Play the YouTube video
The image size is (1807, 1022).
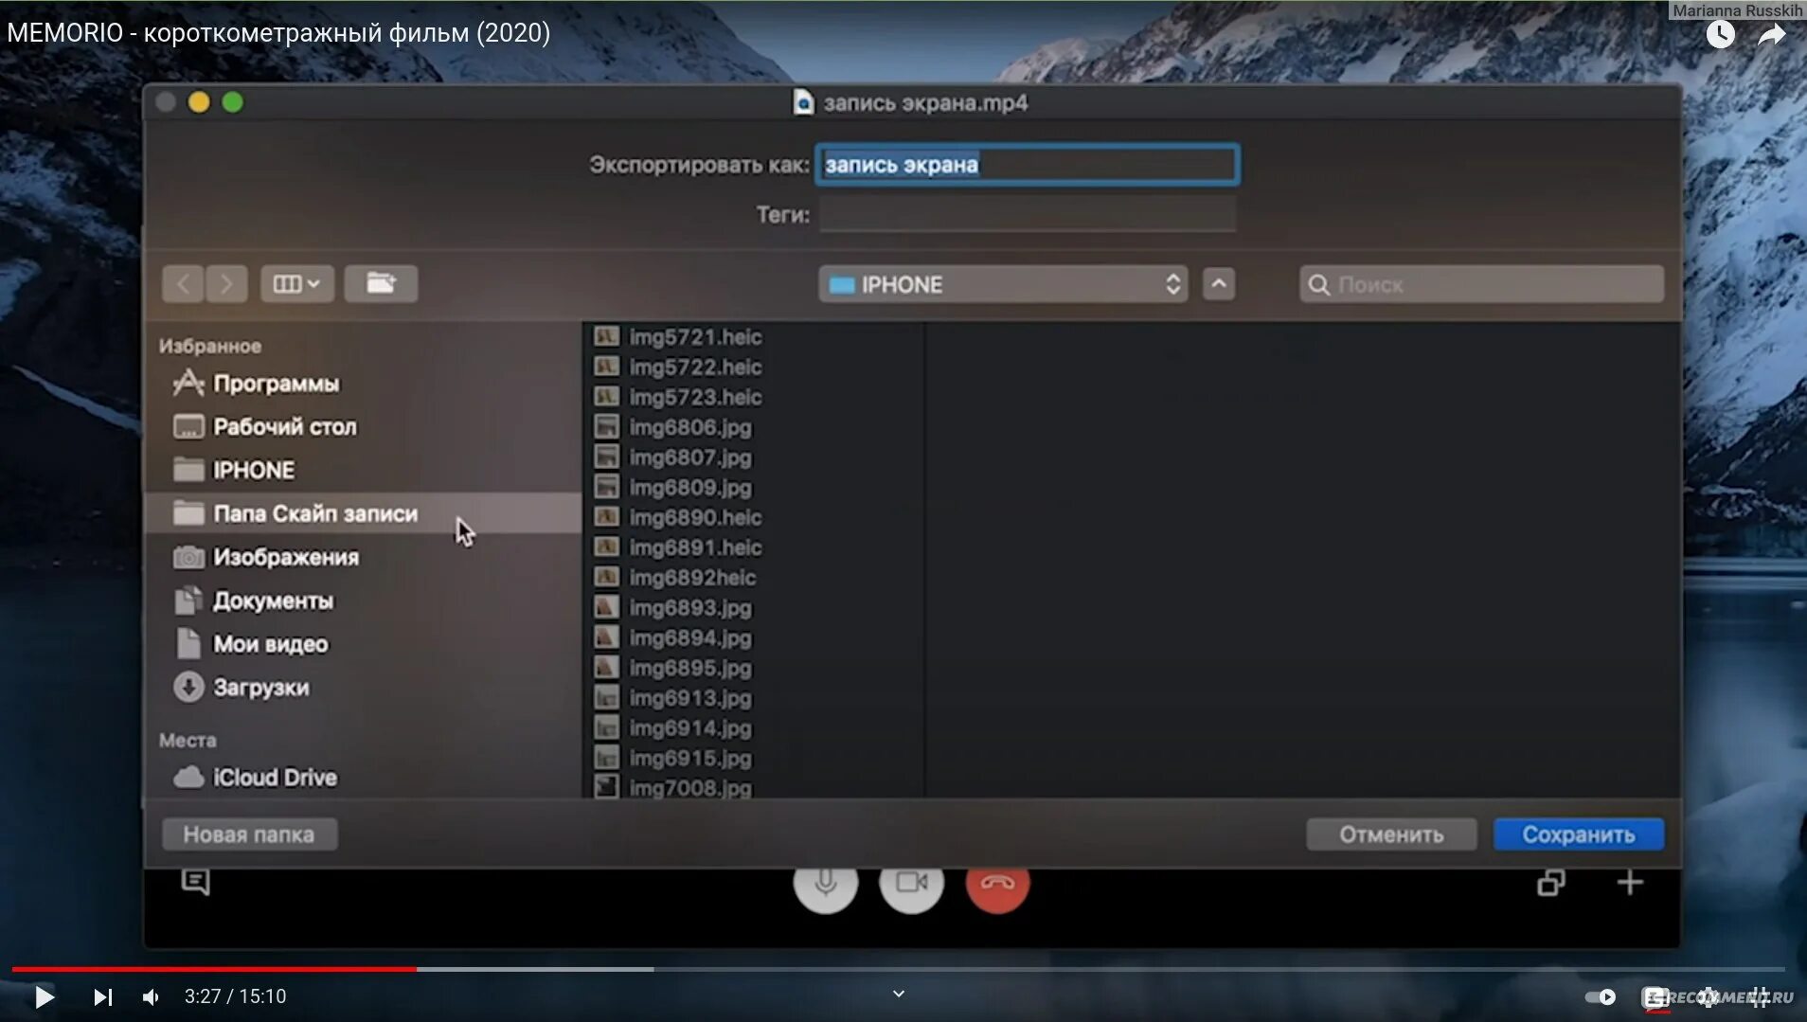pyautogui.click(x=44, y=996)
